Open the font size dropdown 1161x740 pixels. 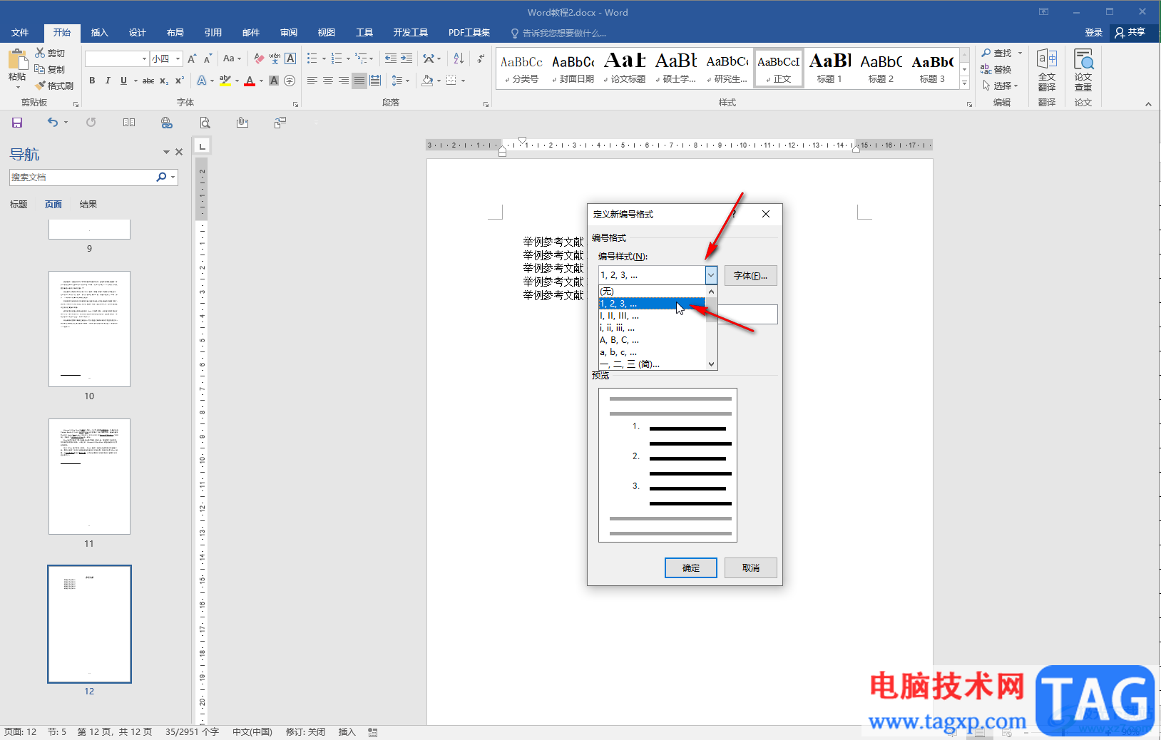tap(178, 58)
